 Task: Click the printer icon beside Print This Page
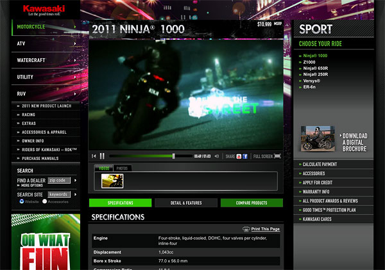(246, 229)
